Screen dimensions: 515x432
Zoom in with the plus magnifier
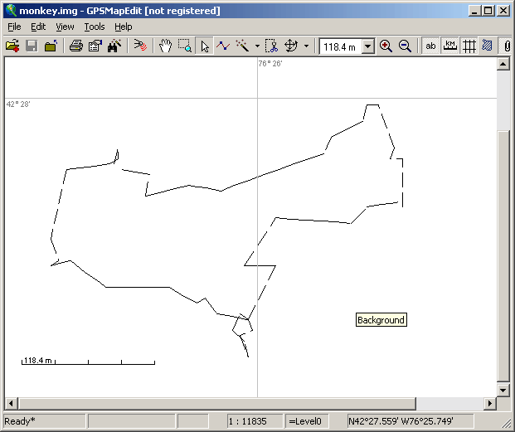click(x=386, y=46)
